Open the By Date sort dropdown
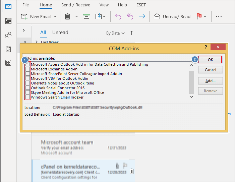 [x=115, y=33]
